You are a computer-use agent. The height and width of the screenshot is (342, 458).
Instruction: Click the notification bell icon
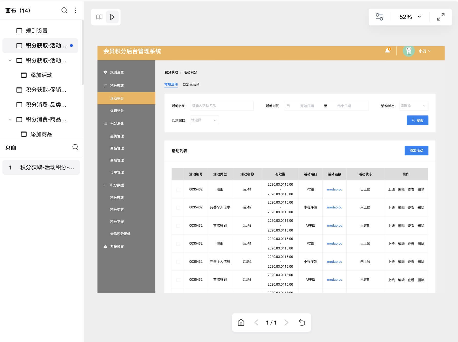pyautogui.click(x=387, y=51)
